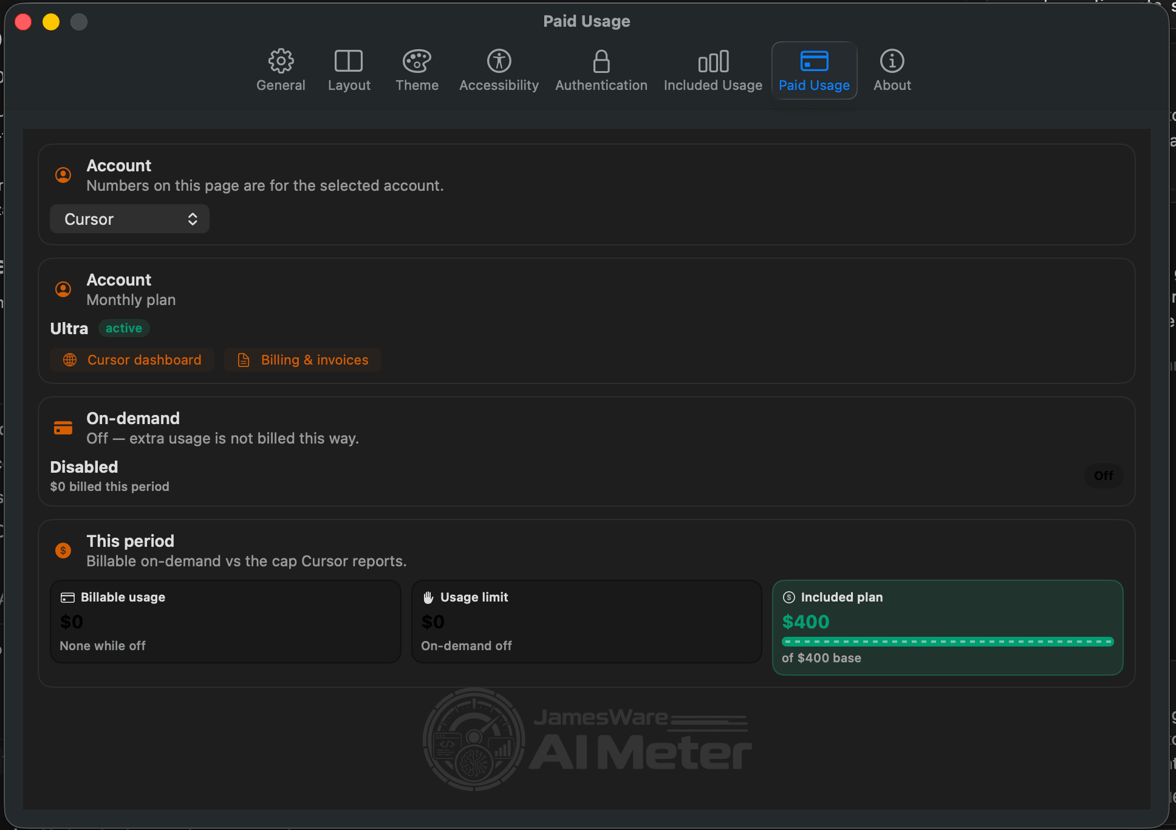
Task: Switch to the Layout tab
Action: pyautogui.click(x=349, y=70)
